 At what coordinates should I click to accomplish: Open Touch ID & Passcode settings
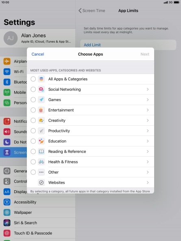(37, 233)
